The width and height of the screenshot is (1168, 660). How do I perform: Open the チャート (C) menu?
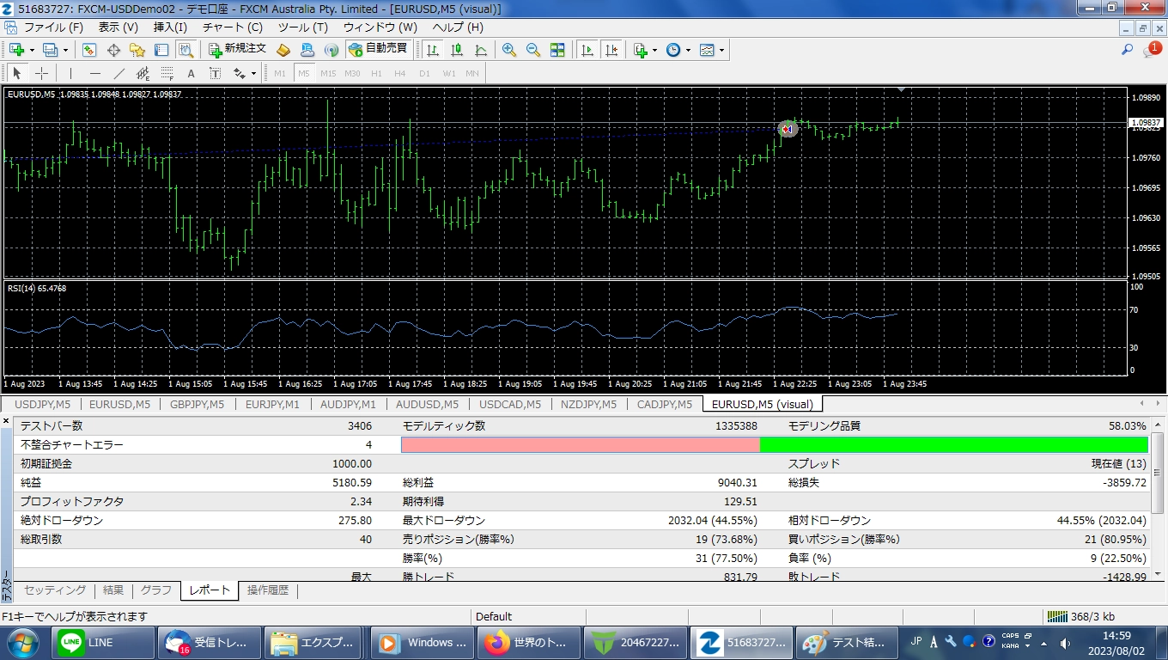232,27
